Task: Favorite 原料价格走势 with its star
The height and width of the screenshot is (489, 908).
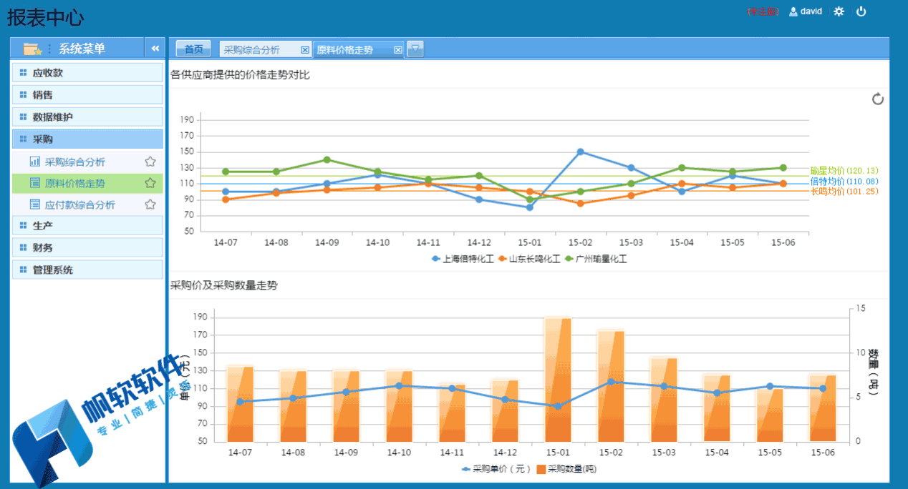Action: pyautogui.click(x=150, y=183)
